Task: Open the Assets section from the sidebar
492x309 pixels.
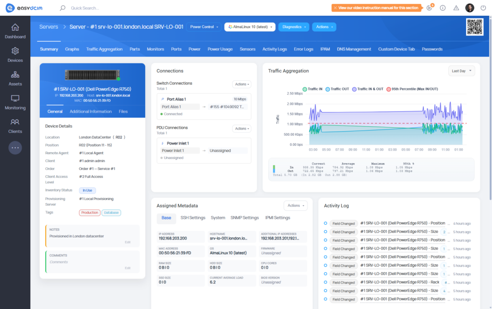Action: pyautogui.click(x=15, y=78)
